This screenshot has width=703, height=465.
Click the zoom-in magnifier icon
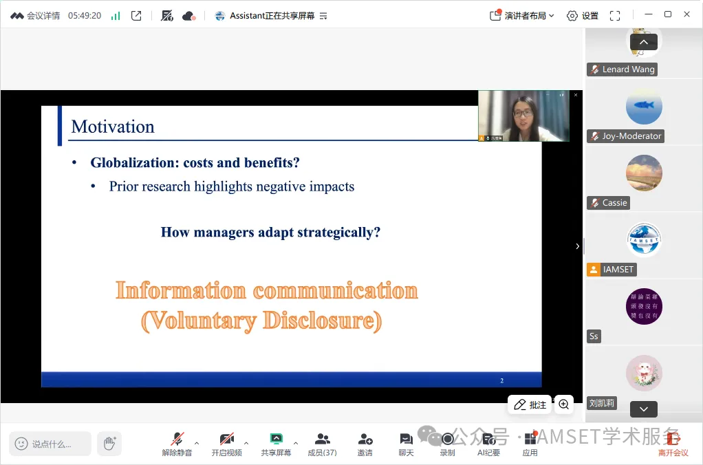(x=563, y=404)
